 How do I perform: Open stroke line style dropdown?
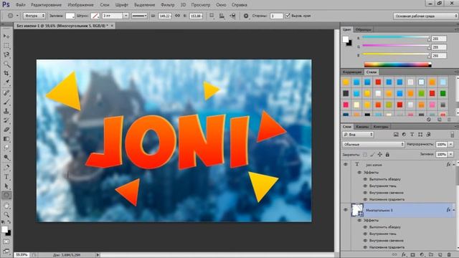139,16
